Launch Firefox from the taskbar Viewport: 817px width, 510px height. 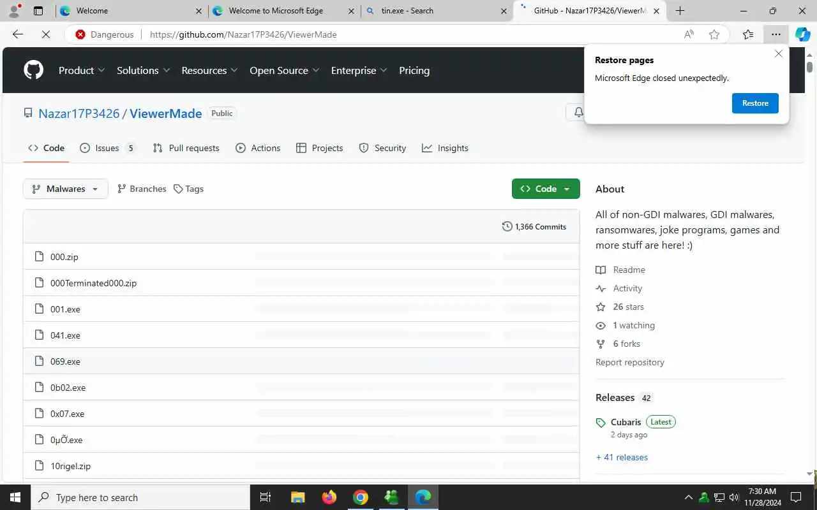(x=329, y=497)
